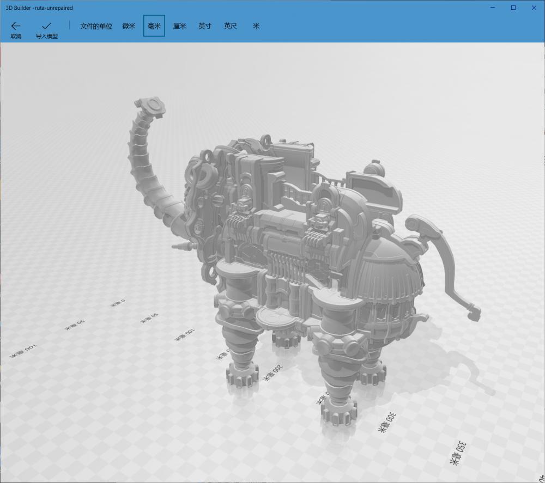This screenshot has height=483, width=545.
Task: Click the 文件的单位 label
Action: [x=96, y=26]
